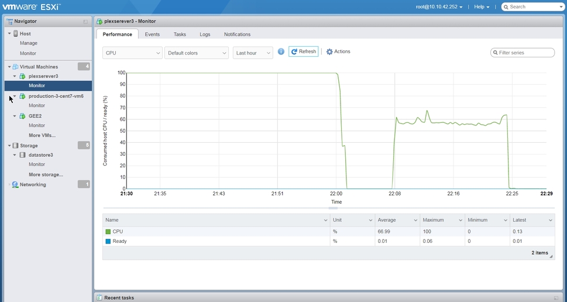
Task: Switch to the Tasks tab
Action: (180, 34)
